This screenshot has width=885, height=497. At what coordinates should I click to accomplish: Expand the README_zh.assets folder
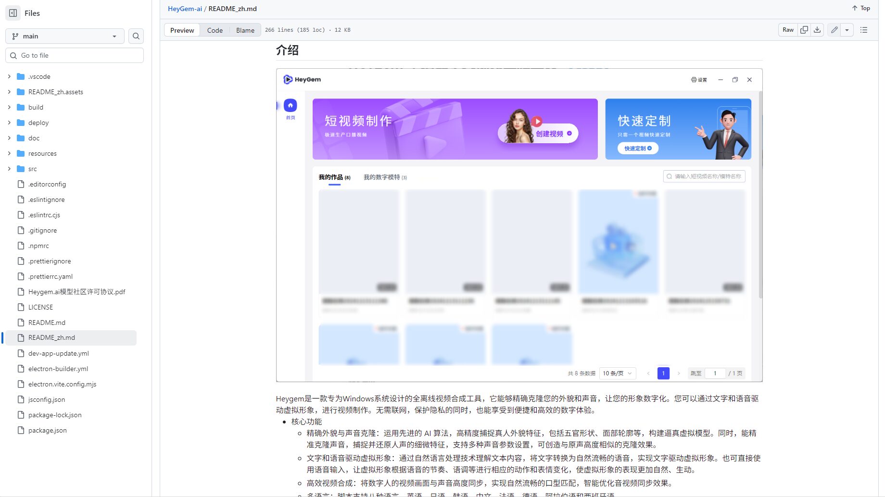click(x=9, y=92)
